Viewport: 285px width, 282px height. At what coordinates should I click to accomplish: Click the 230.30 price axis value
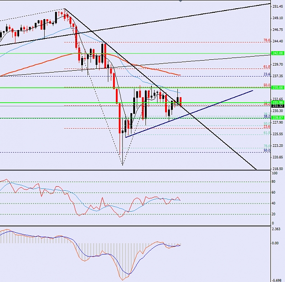(278, 111)
